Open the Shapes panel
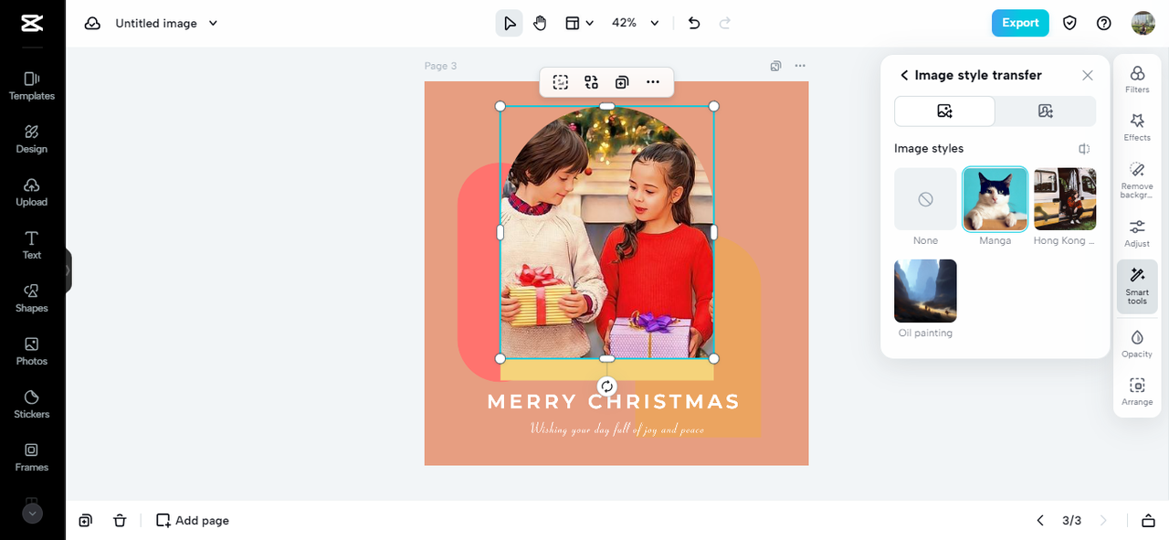The image size is (1169, 540). (x=32, y=298)
